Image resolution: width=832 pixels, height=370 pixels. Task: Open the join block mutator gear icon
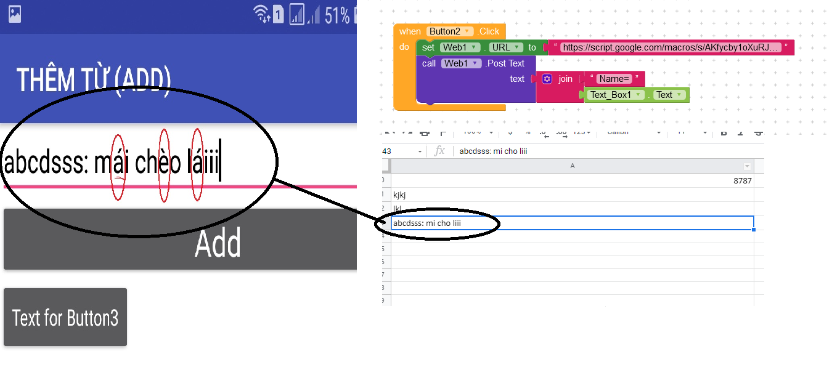tap(547, 79)
